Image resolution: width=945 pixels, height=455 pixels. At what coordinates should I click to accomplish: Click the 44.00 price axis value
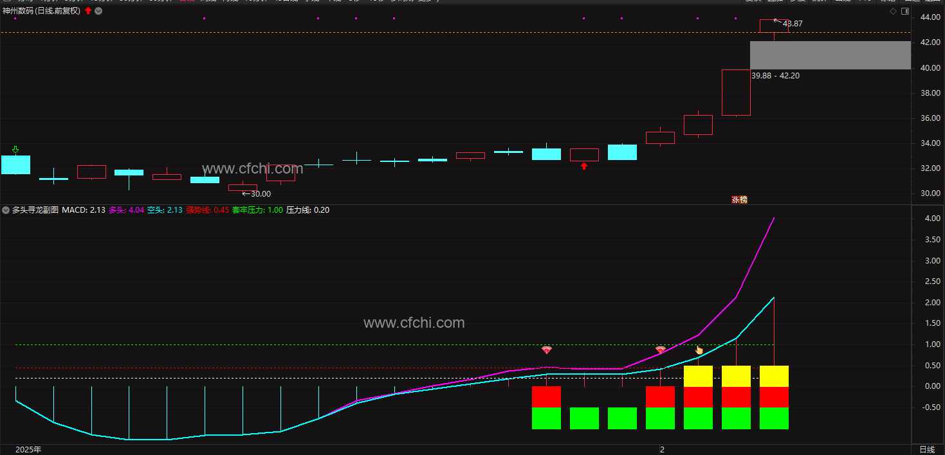931,17
